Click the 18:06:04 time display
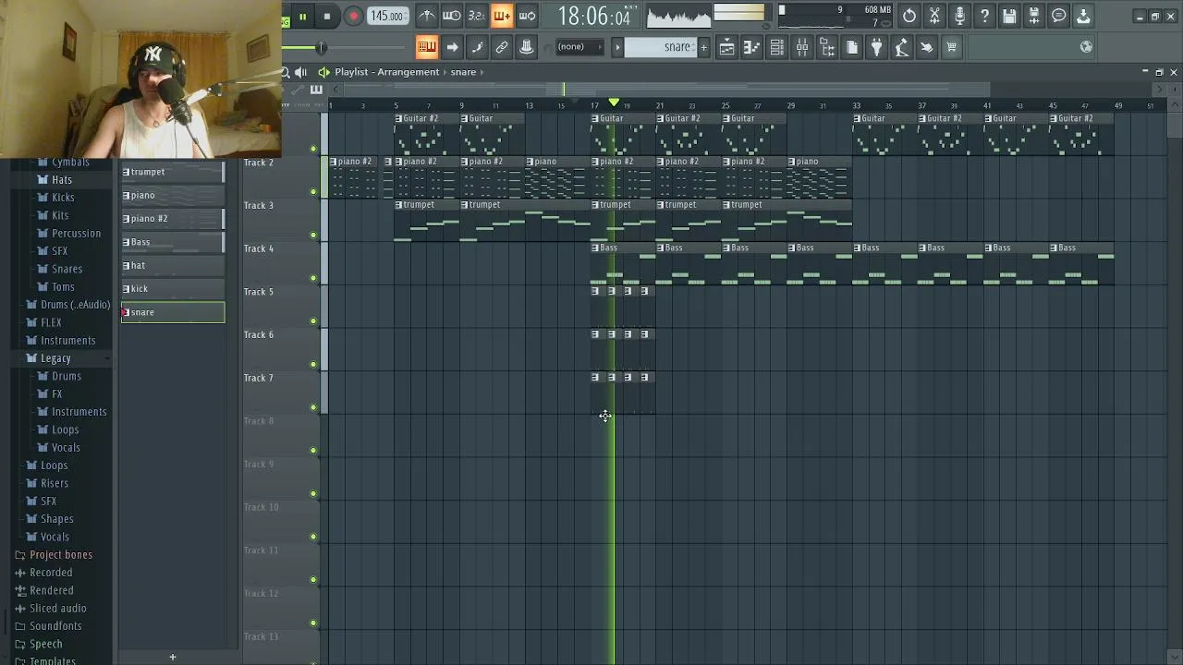Screen dimensions: 1183x665 point(594,16)
